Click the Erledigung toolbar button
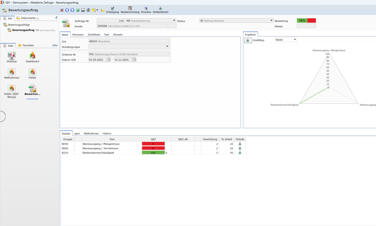This screenshot has width=376, height=226. (112, 10)
